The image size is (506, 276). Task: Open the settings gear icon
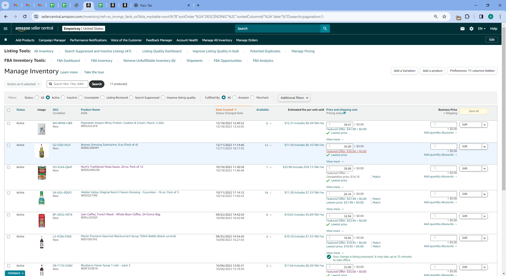click(471, 29)
